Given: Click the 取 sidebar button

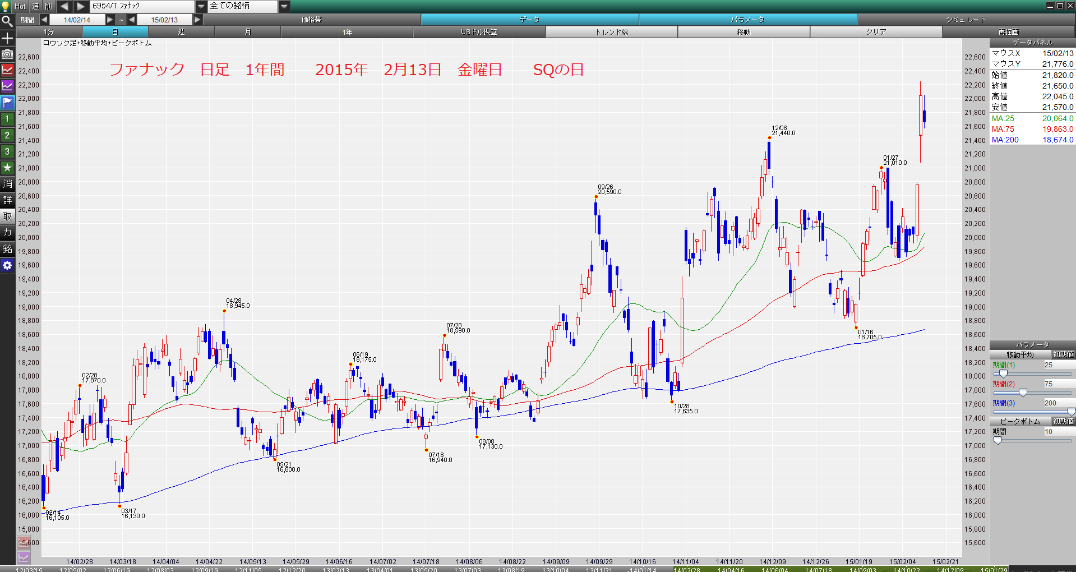Looking at the screenshot, I should click(x=7, y=216).
